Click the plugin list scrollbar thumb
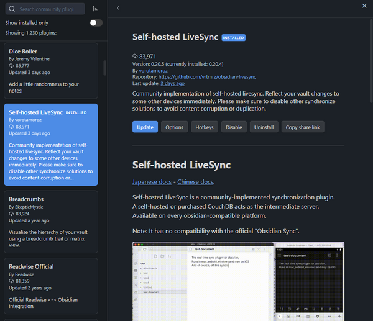The image size is (373, 321). coord(104,68)
